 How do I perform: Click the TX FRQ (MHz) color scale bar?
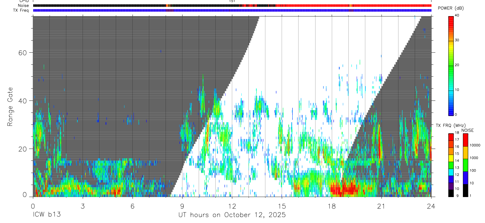451,165
